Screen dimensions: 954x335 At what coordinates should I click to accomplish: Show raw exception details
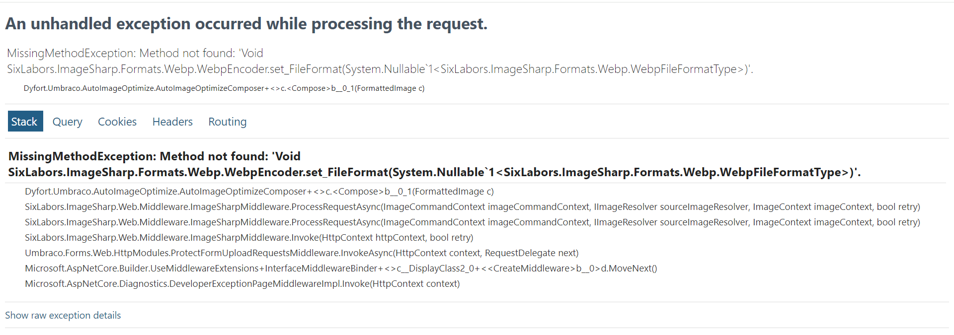63,315
